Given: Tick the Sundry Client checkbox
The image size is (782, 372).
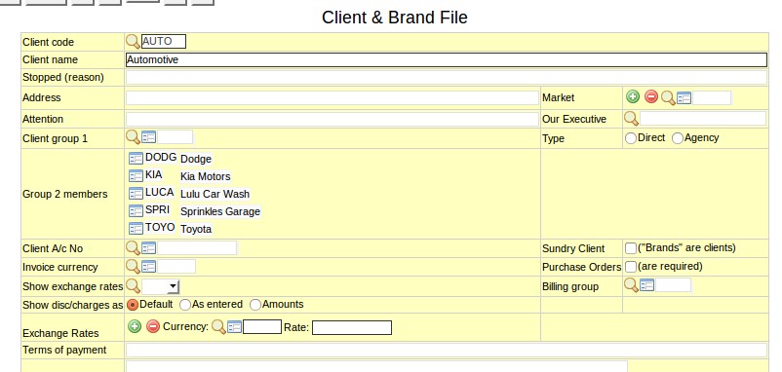Looking at the screenshot, I should point(631,248).
